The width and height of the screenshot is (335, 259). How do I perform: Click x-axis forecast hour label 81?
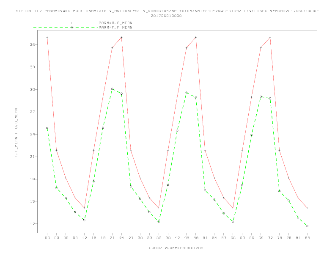click(298, 238)
